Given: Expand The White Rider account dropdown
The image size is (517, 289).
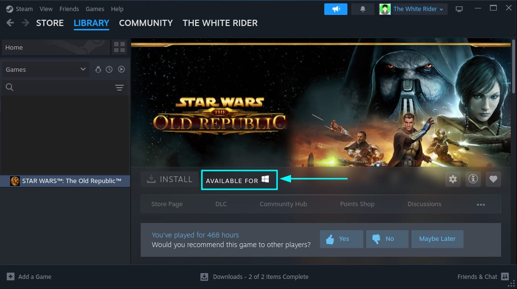Looking at the screenshot, I should 418,9.
